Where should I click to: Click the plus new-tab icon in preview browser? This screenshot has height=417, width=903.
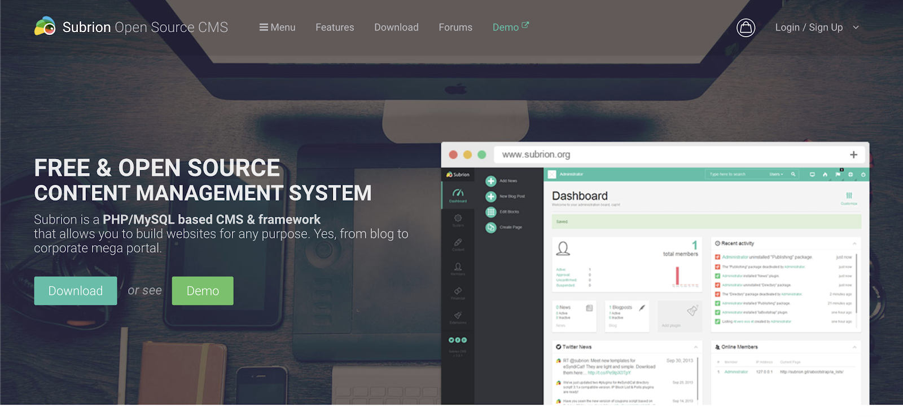[x=853, y=154]
